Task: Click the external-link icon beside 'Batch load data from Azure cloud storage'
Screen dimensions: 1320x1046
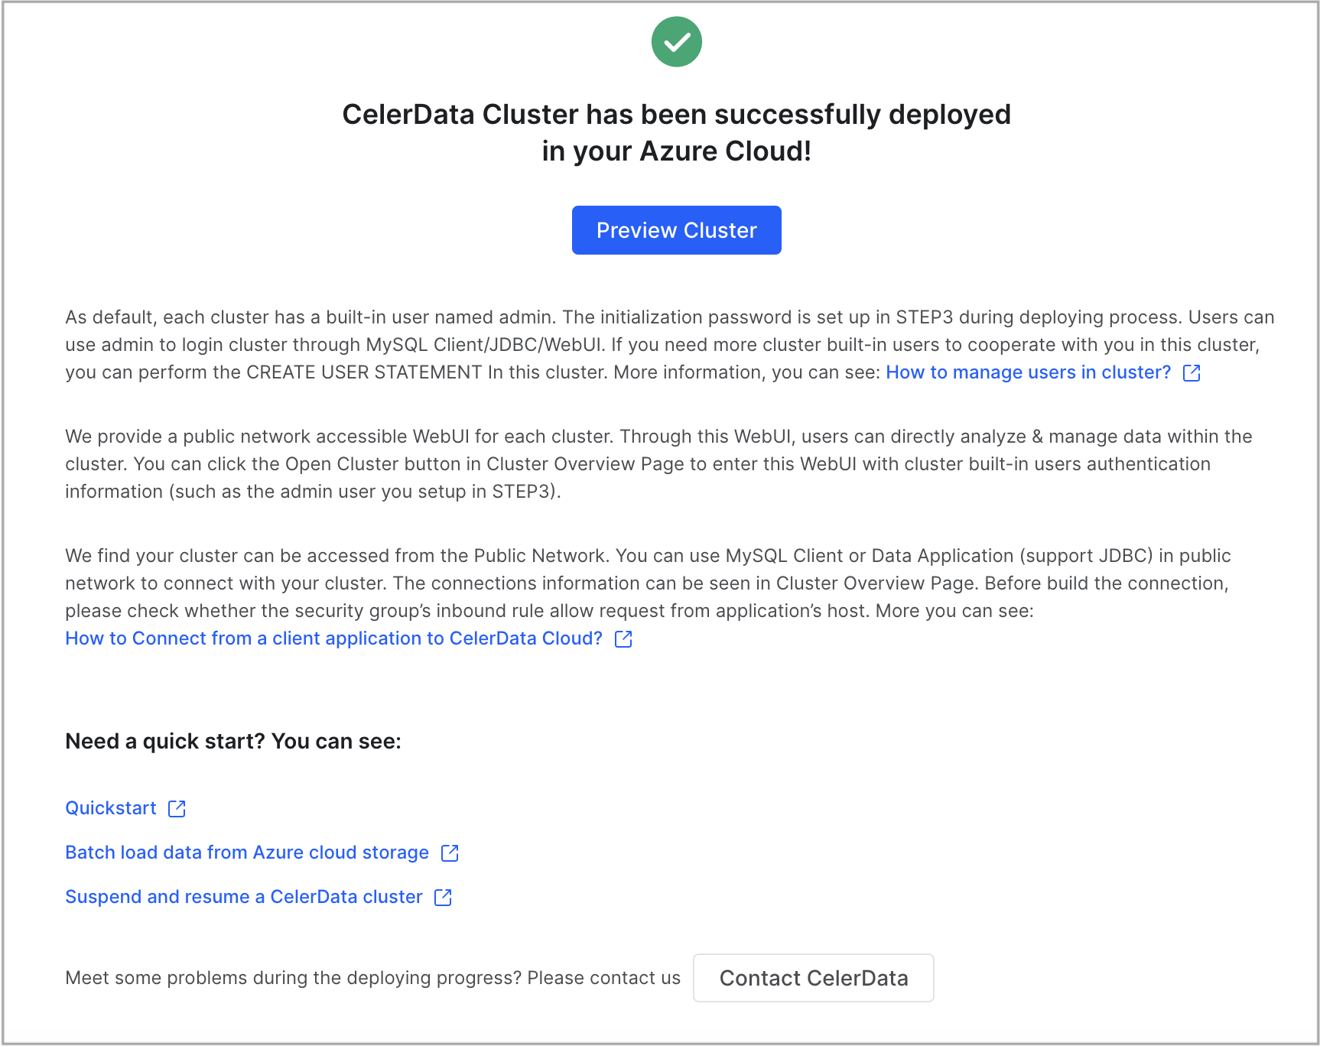Action: (x=450, y=853)
